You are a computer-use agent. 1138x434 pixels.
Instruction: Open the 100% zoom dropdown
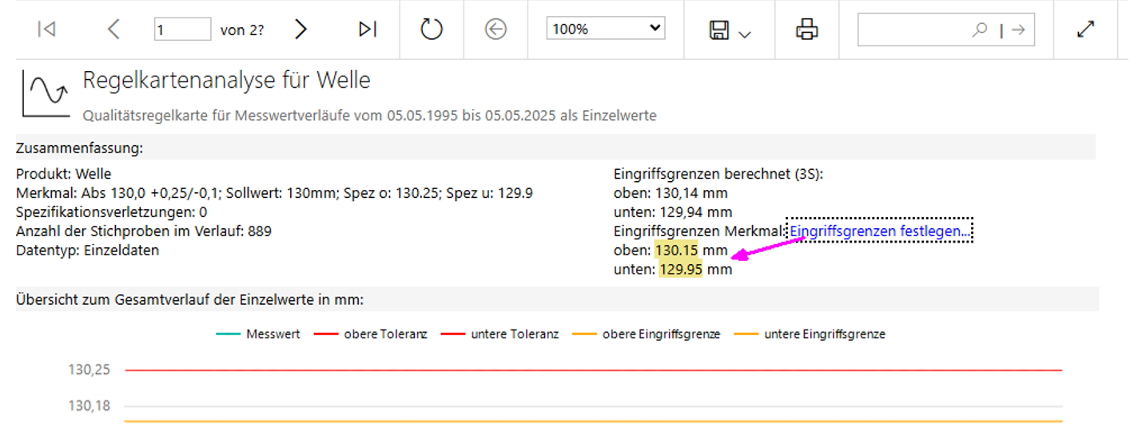pos(606,29)
